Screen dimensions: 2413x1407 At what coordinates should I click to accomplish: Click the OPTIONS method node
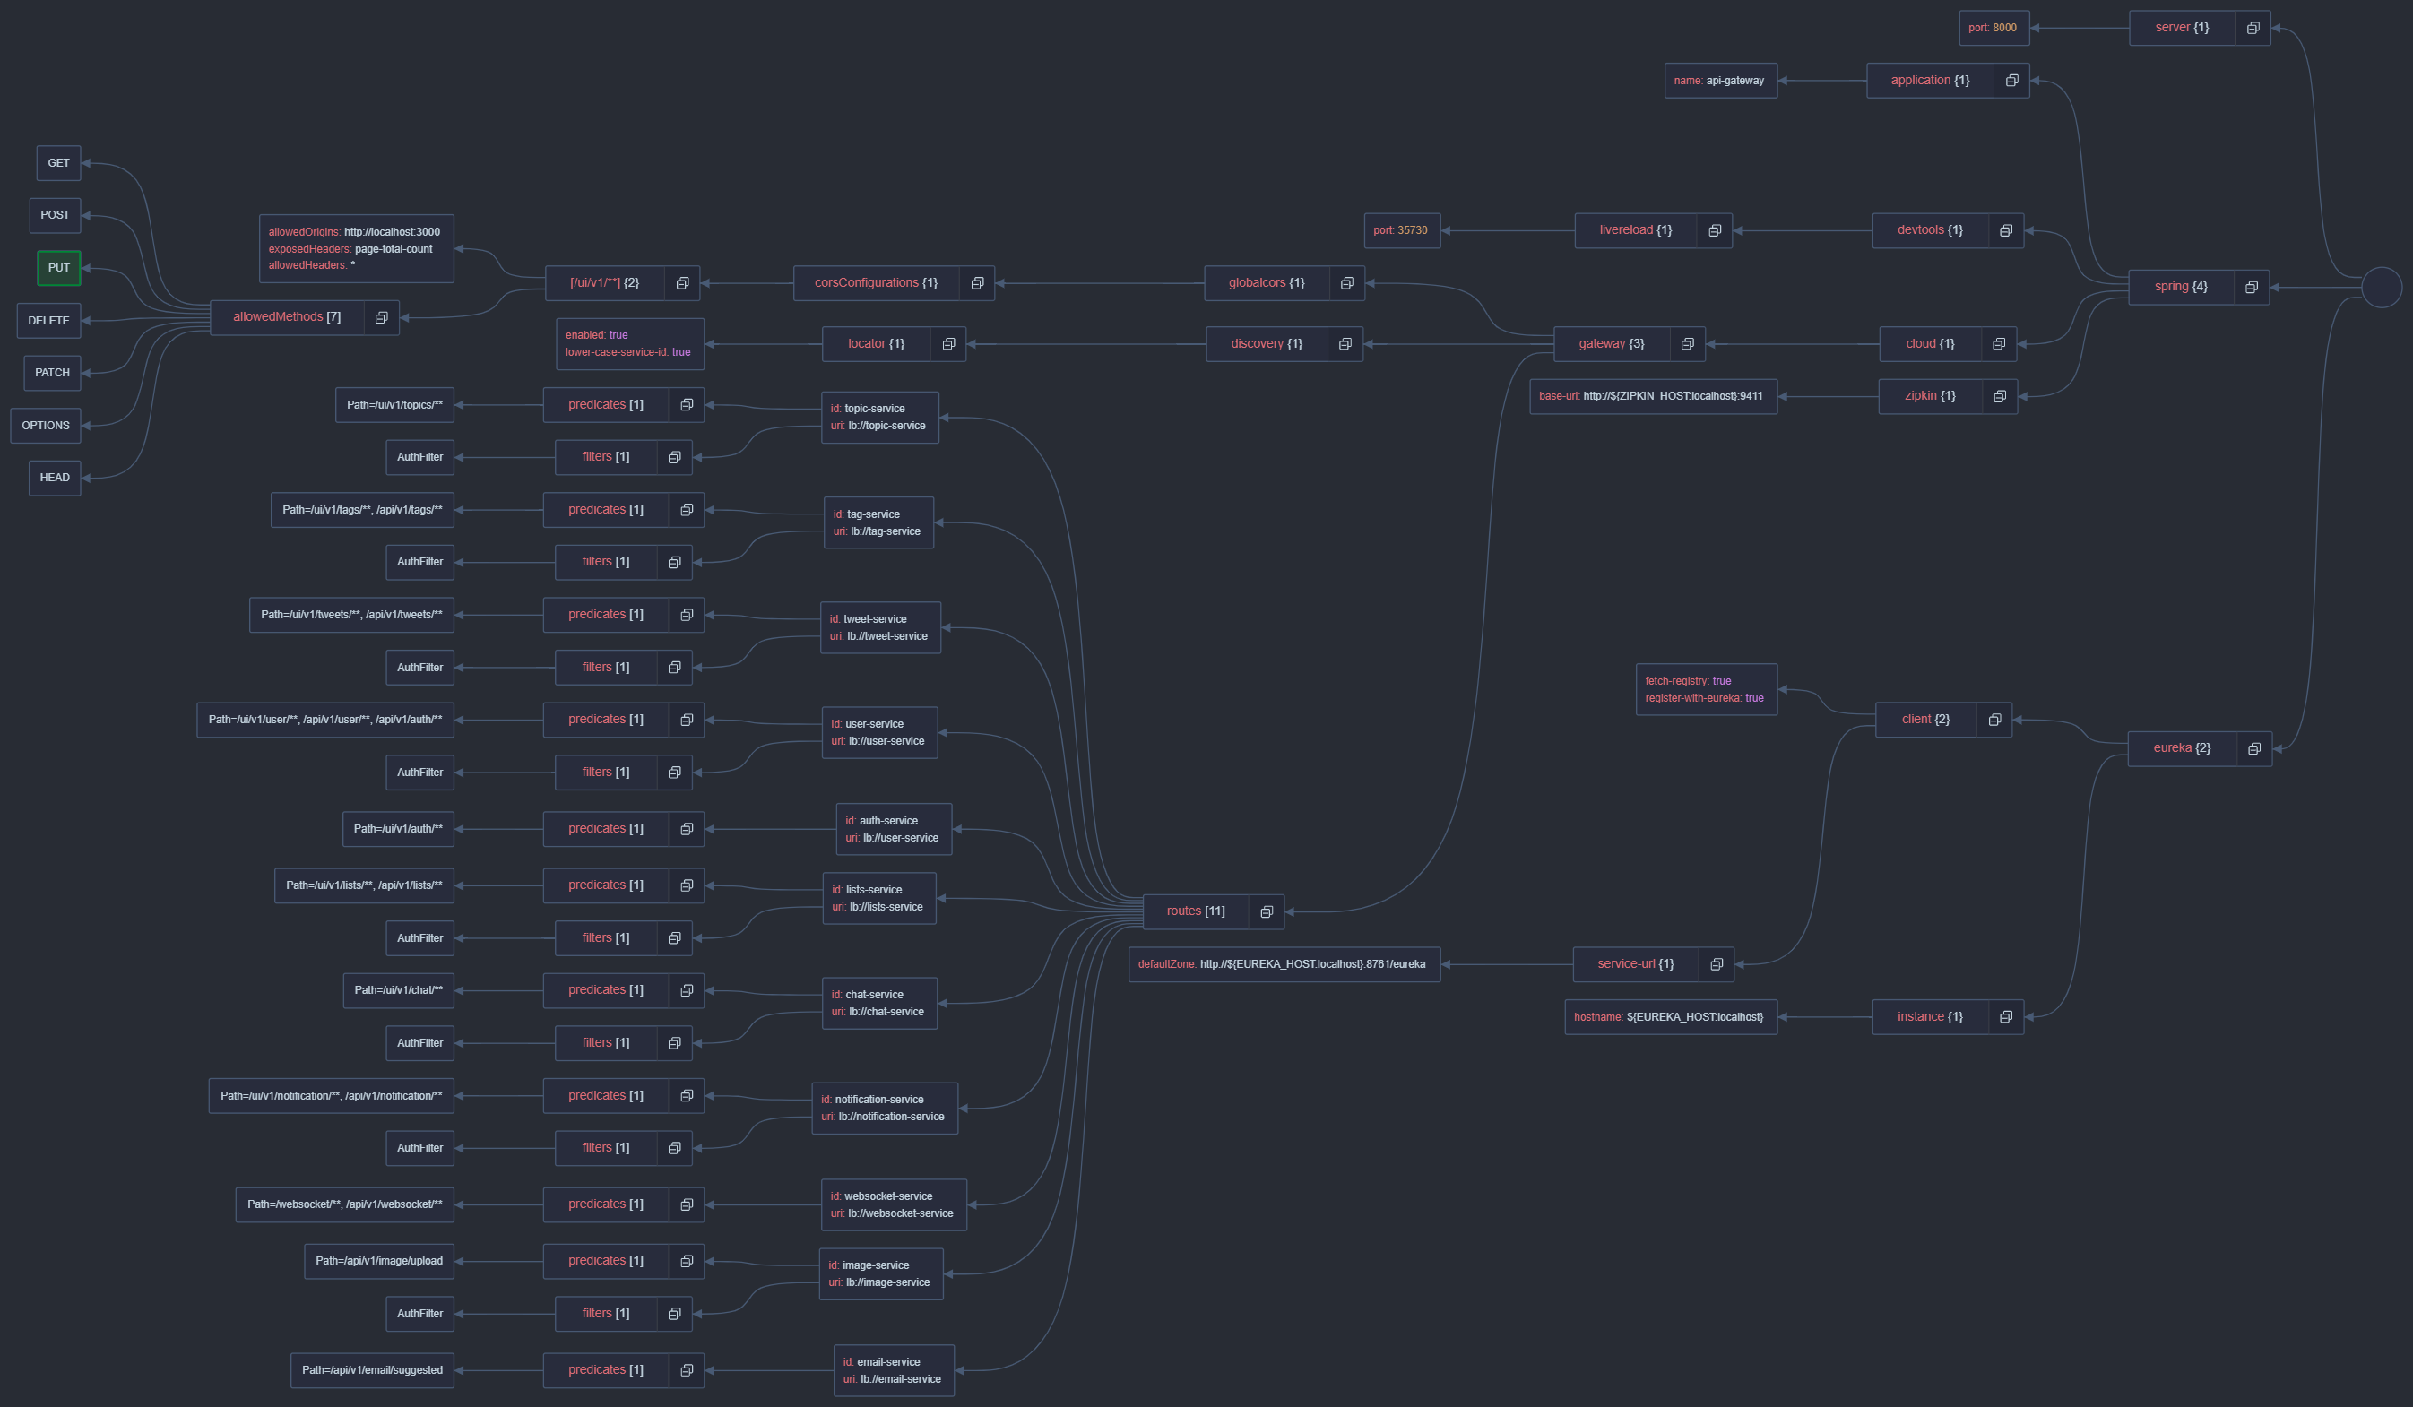click(46, 426)
